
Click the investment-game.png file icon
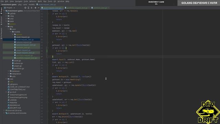point(9,97)
